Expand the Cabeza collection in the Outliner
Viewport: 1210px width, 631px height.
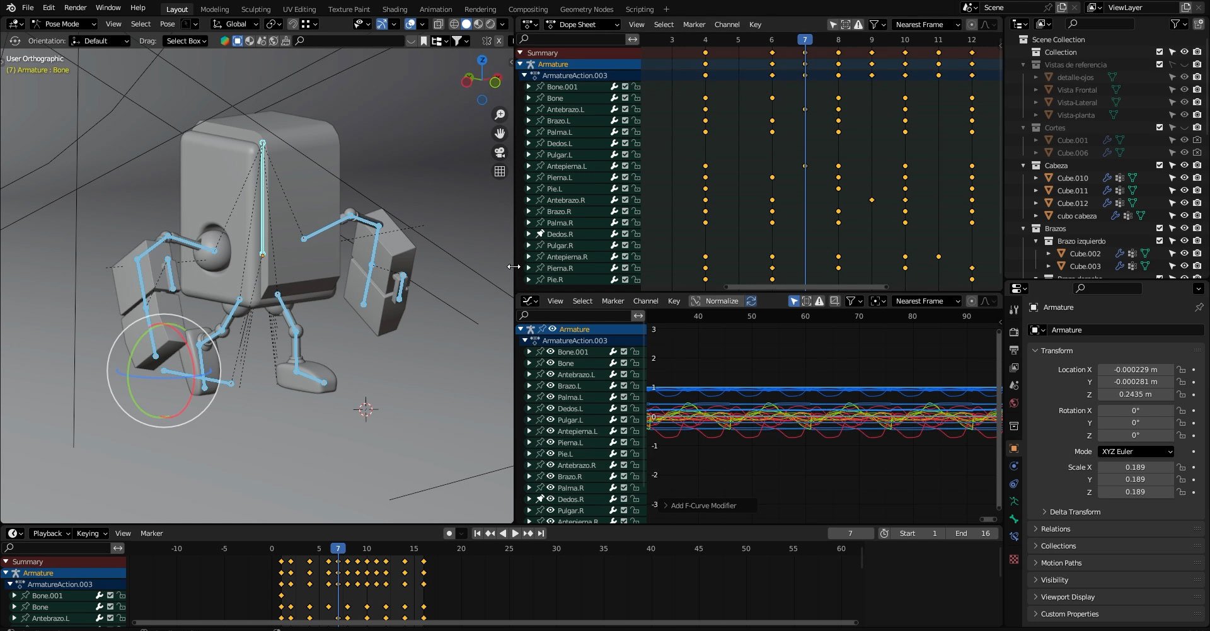1023,165
